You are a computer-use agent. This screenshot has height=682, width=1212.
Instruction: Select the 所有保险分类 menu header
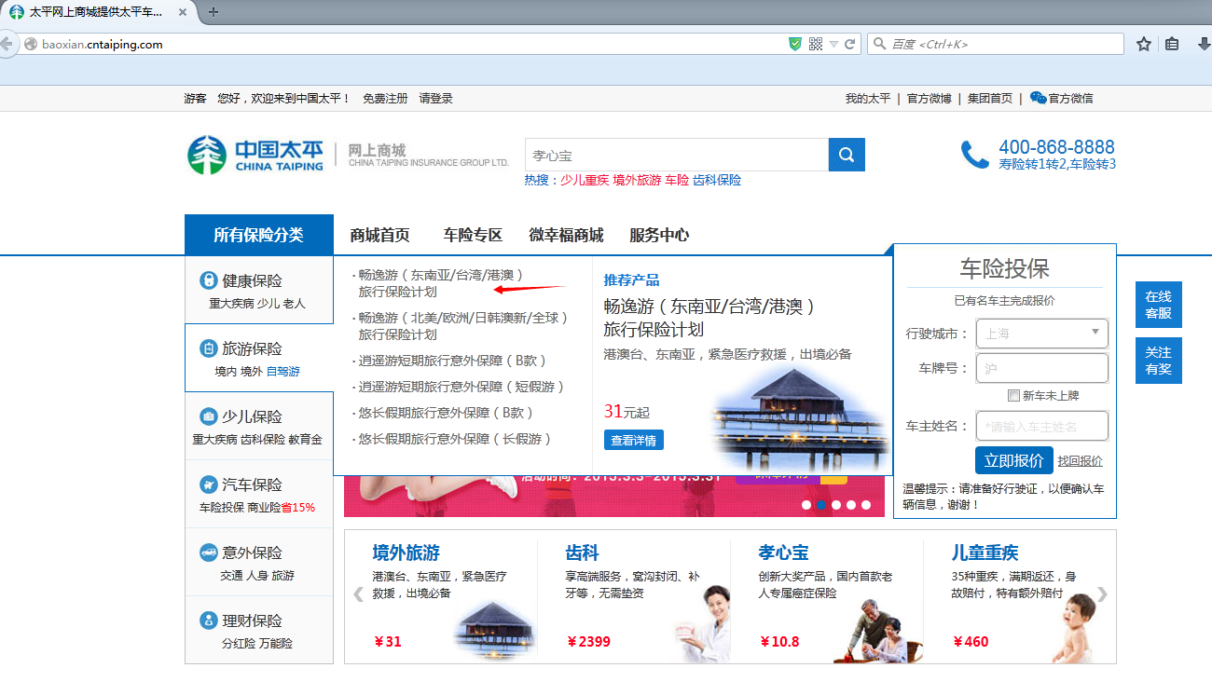259,235
